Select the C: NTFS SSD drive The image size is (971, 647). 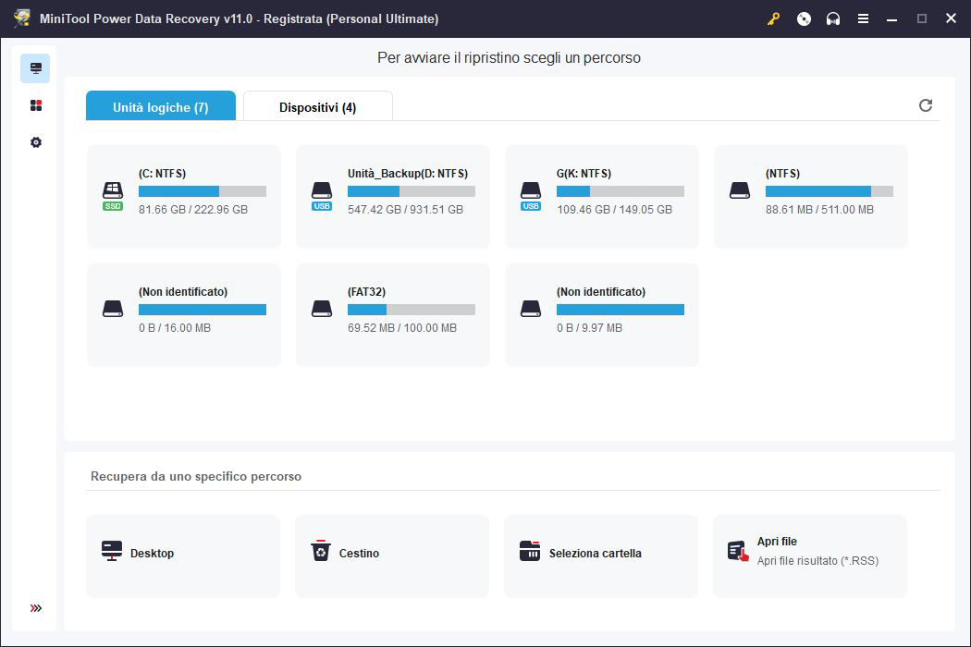tap(184, 196)
